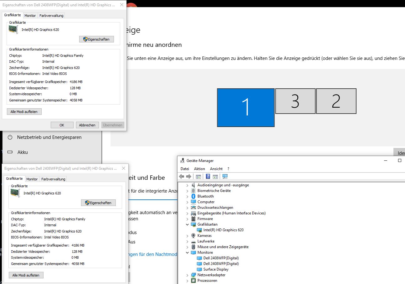Click the printer icon for Druckwarteschlangen
The height and width of the screenshot is (284, 405).
point(193,208)
